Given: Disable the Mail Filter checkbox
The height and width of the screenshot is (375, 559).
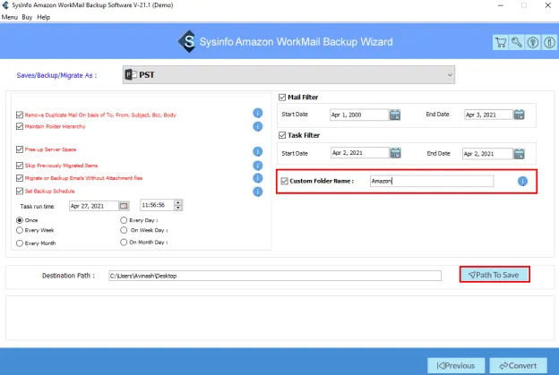Looking at the screenshot, I should pyautogui.click(x=283, y=97).
